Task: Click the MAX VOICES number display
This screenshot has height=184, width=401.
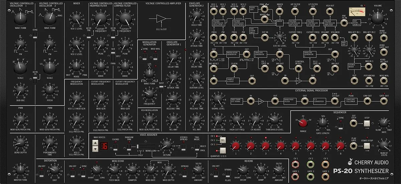Action: click(104, 146)
